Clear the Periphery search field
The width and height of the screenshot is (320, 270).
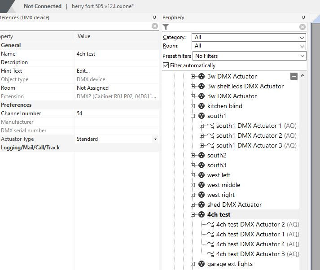click(x=302, y=26)
